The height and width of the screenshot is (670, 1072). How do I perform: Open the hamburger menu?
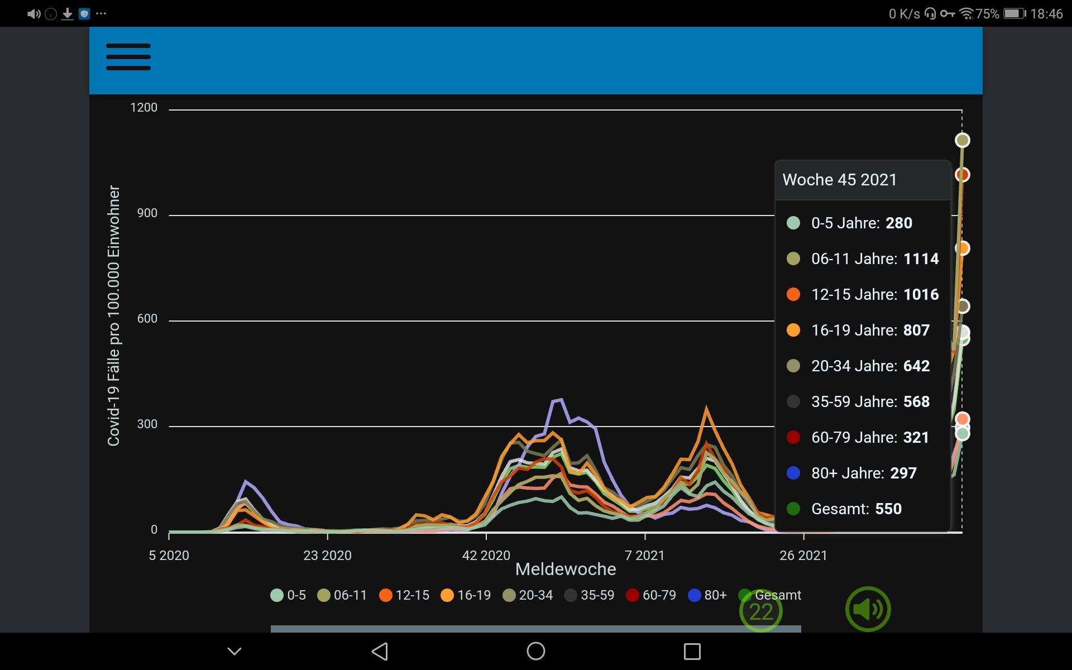(x=128, y=57)
